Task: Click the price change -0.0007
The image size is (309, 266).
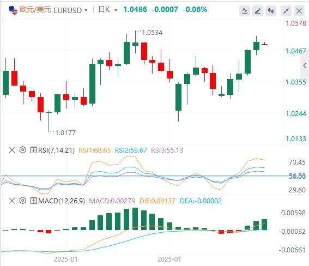Action: 165,9
